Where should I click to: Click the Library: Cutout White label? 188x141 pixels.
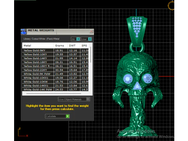[x=42, y=39]
